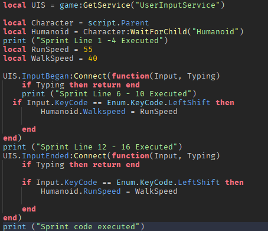Click the InputEnded event name
The width and height of the screenshot is (268, 231).
tap(45, 156)
